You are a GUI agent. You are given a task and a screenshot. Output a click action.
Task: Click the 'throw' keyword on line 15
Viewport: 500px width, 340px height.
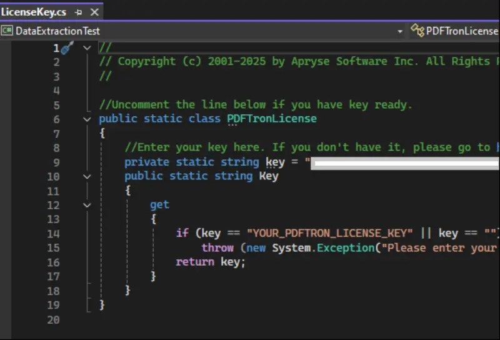(217, 247)
